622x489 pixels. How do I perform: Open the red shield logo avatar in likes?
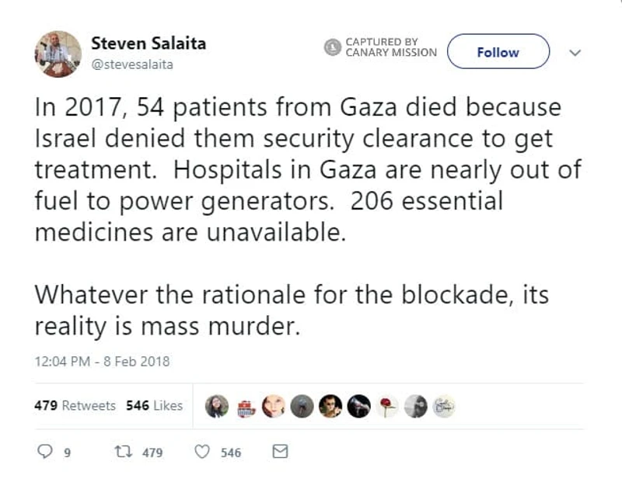(246, 406)
